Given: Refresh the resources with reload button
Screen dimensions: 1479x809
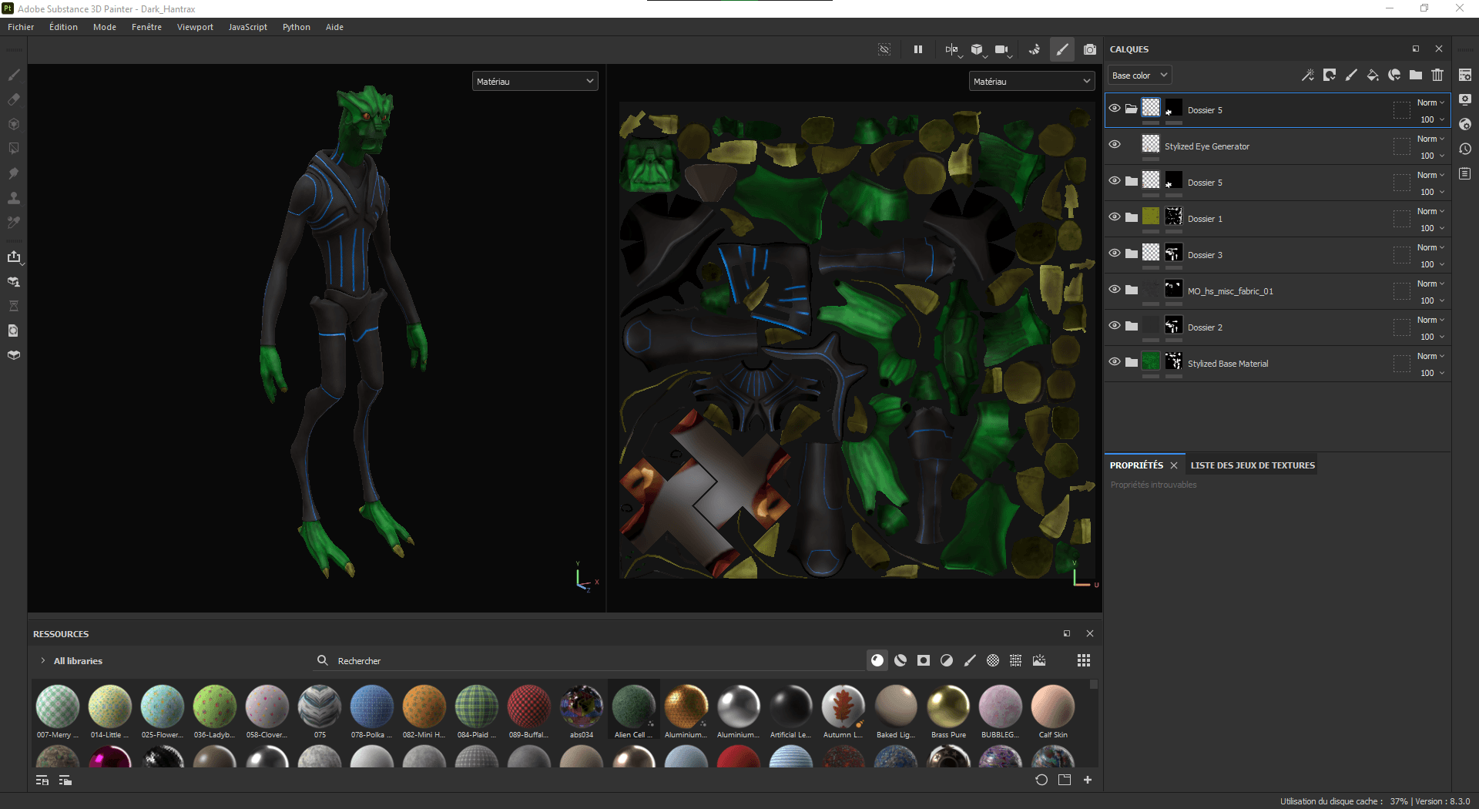Looking at the screenshot, I should tap(1041, 780).
